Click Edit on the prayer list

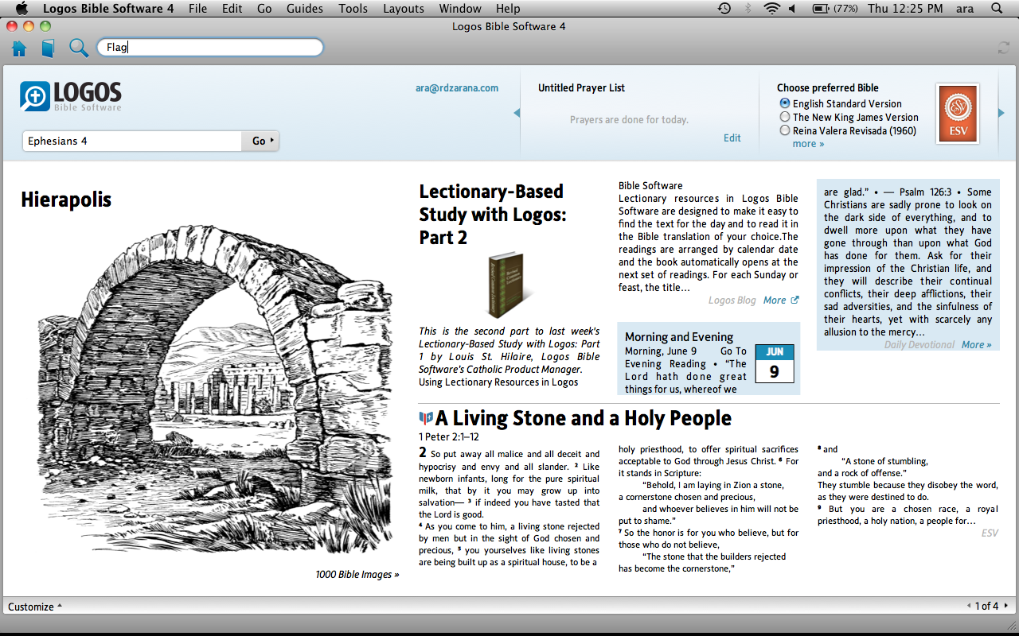pyautogui.click(x=732, y=138)
